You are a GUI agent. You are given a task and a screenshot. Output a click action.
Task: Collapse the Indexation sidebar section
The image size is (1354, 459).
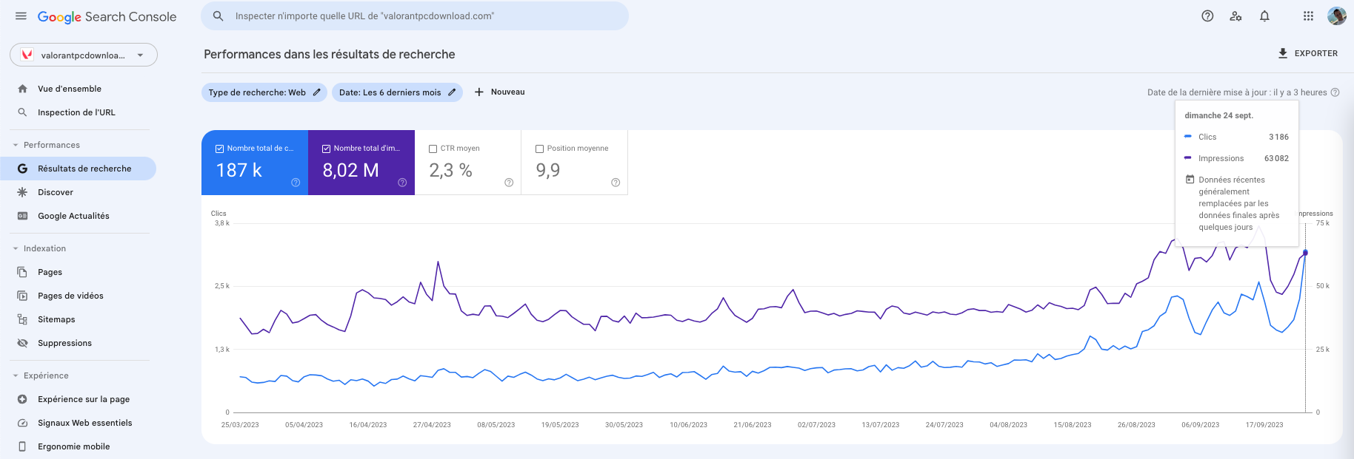(16, 248)
